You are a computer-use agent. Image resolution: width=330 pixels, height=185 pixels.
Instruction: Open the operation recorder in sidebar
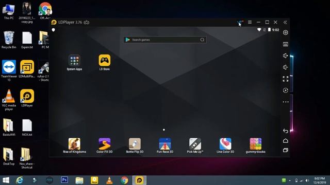286,90
